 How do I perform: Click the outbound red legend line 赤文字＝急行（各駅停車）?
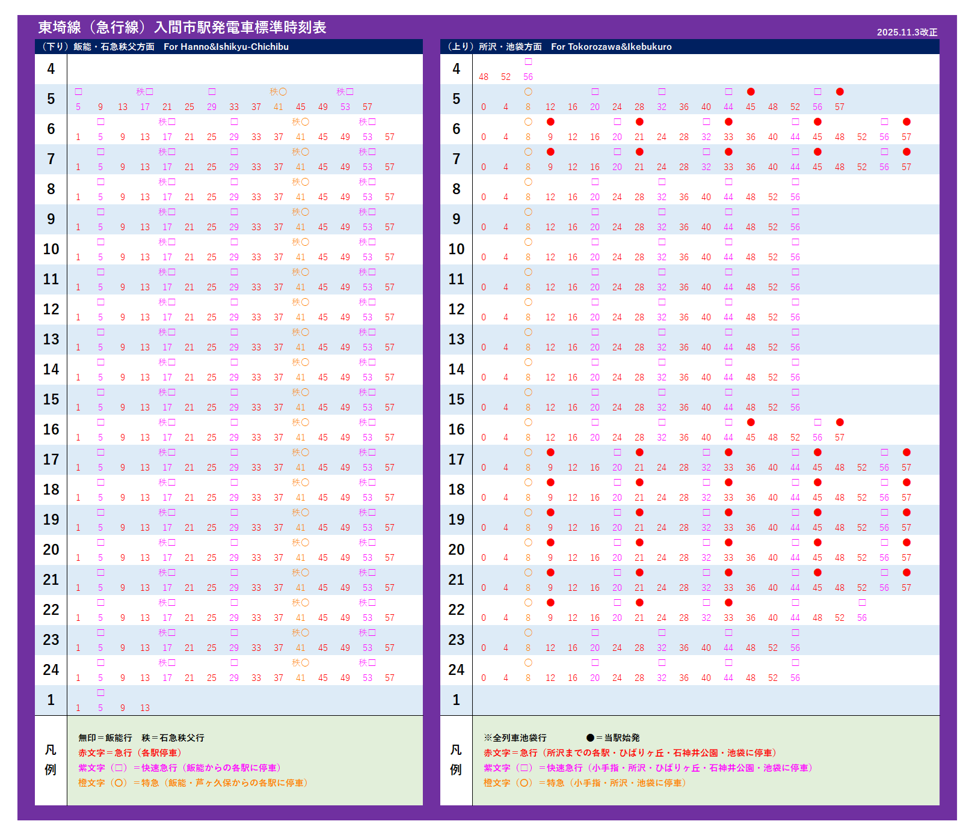tap(129, 752)
